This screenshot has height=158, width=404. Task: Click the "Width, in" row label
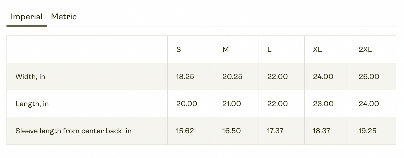[x=30, y=77]
